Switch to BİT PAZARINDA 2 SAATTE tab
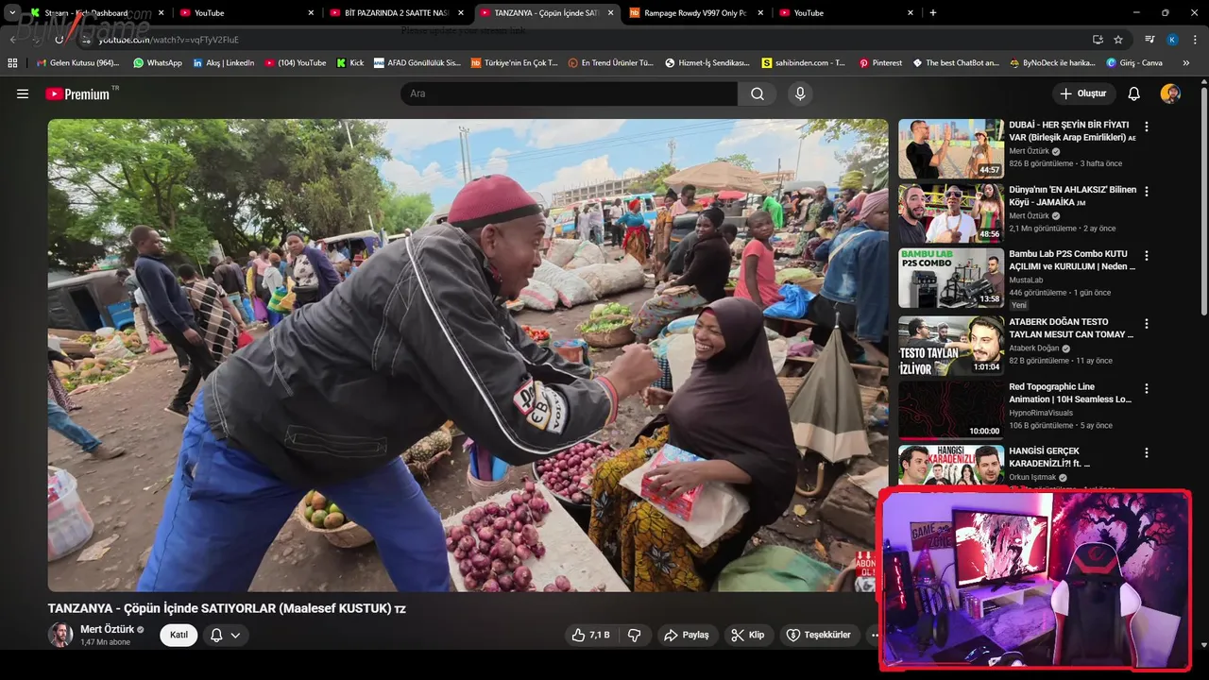This screenshot has height=680, width=1209. 397,12
